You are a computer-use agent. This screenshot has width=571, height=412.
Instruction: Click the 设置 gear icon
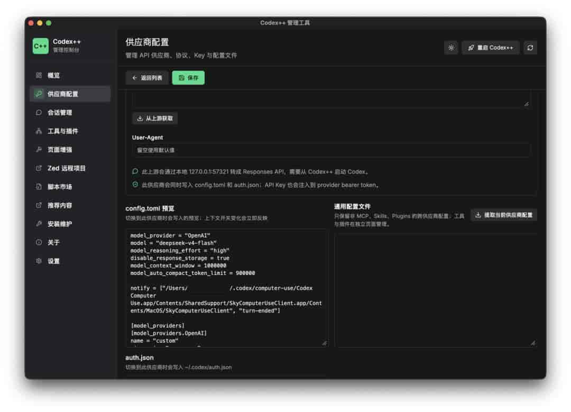coord(39,261)
